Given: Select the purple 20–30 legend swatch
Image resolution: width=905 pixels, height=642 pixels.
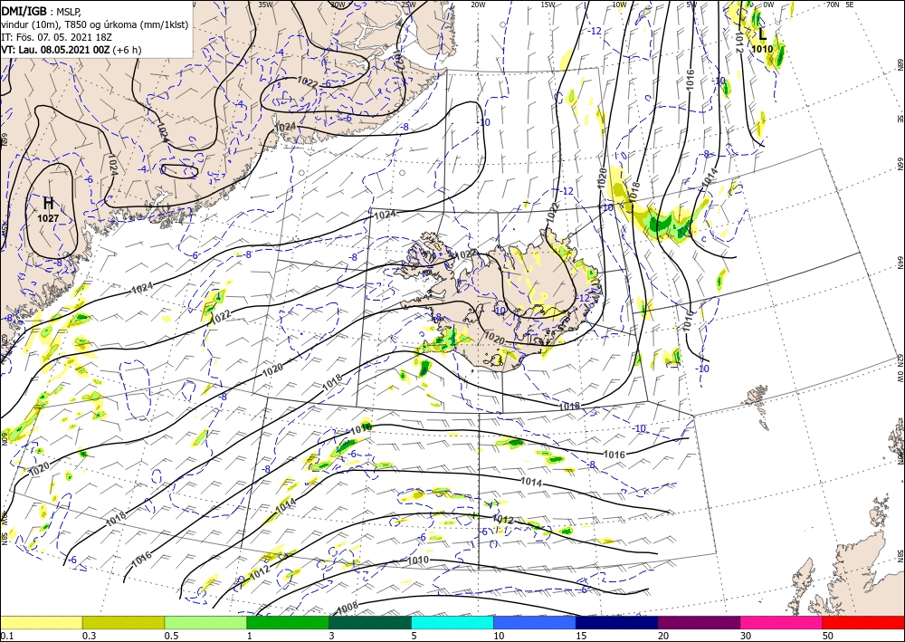Looking at the screenshot, I should tap(699, 622).
